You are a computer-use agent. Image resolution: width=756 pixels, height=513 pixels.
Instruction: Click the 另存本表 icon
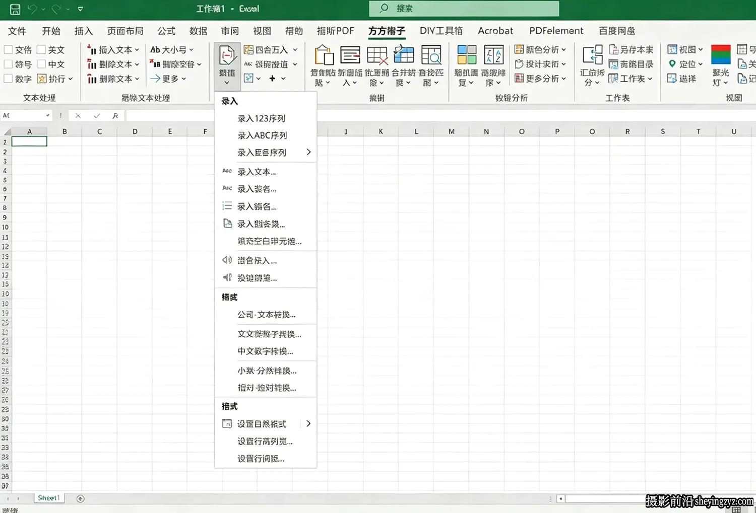[x=613, y=49]
